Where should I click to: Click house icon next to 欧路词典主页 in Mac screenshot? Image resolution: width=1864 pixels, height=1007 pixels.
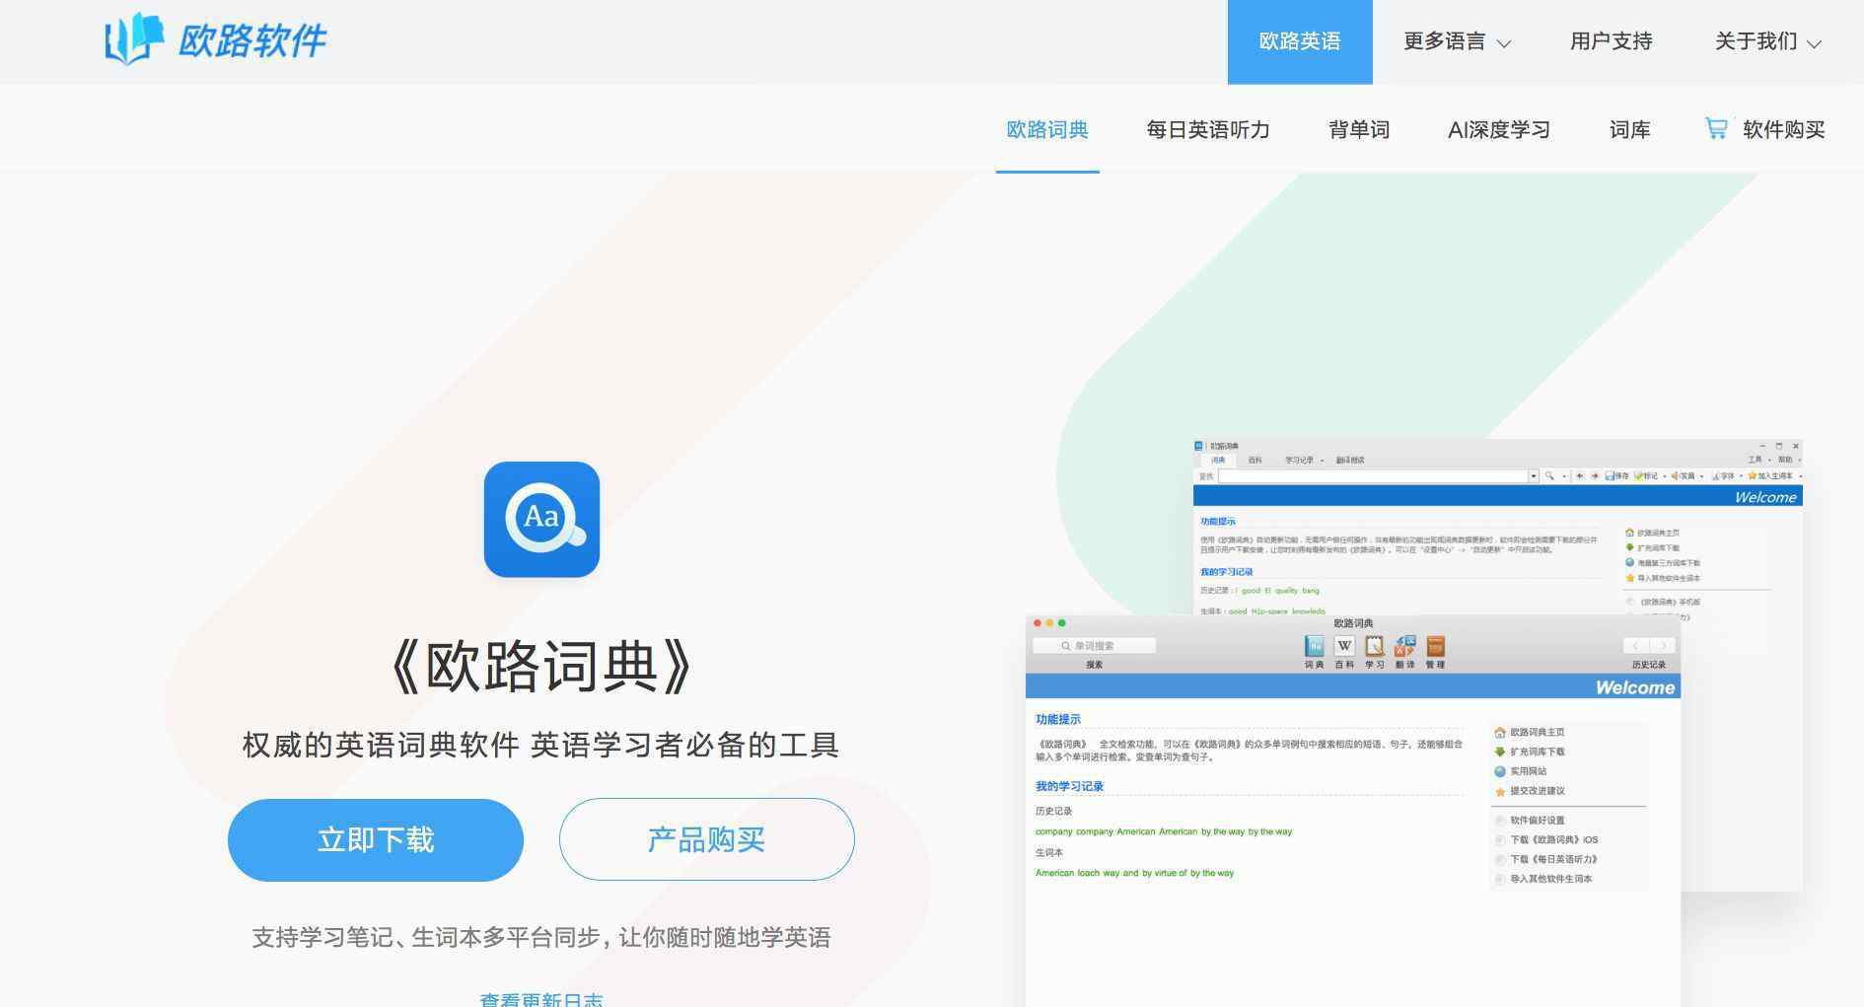1499,733
